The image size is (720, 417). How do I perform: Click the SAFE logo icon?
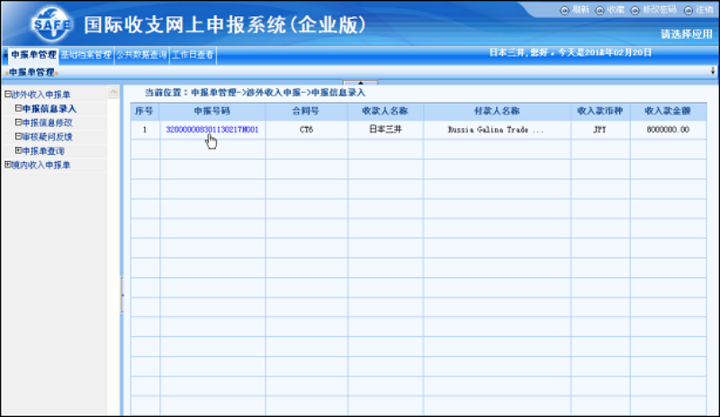tap(49, 23)
